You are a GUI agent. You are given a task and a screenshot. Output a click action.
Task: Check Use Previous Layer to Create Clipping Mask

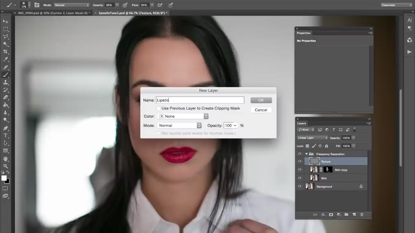tap(158, 108)
